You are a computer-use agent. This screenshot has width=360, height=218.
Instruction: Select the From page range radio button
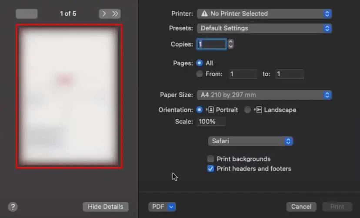click(x=199, y=74)
